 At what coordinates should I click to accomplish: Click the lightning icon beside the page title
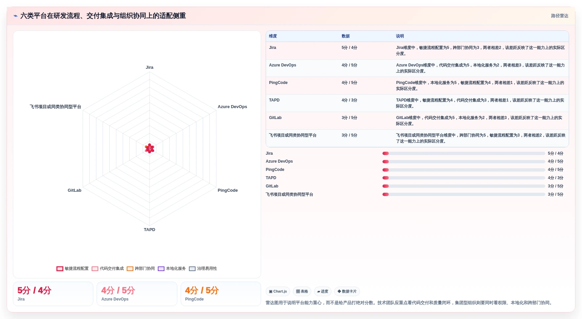16,16
